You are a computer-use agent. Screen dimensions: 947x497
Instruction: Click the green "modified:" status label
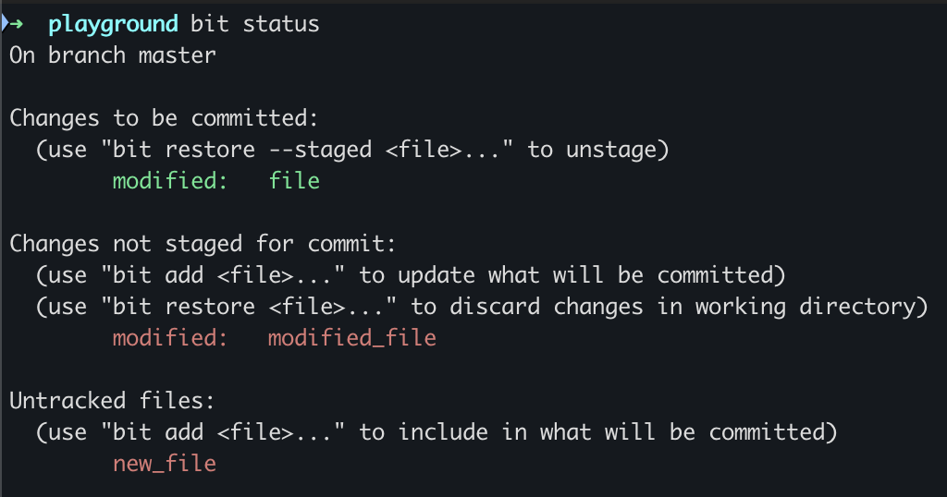point(170,181)
